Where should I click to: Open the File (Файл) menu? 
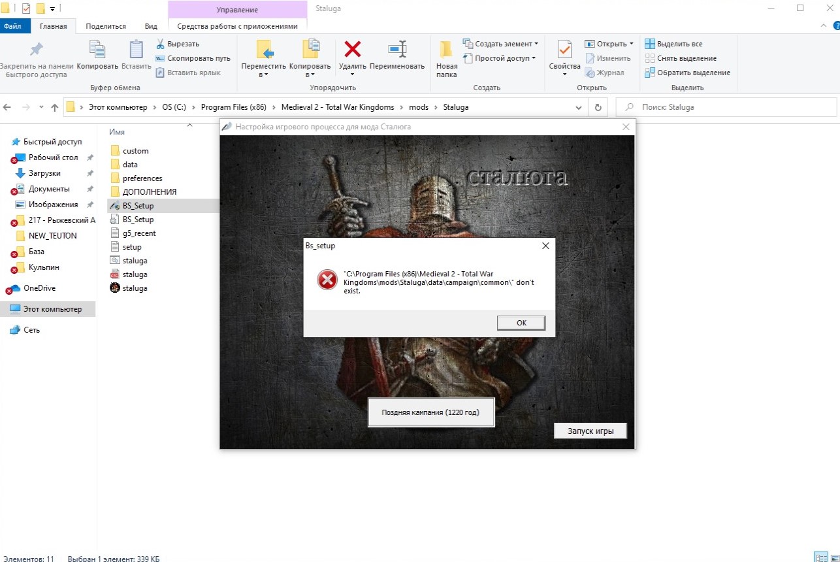point(12,26)
